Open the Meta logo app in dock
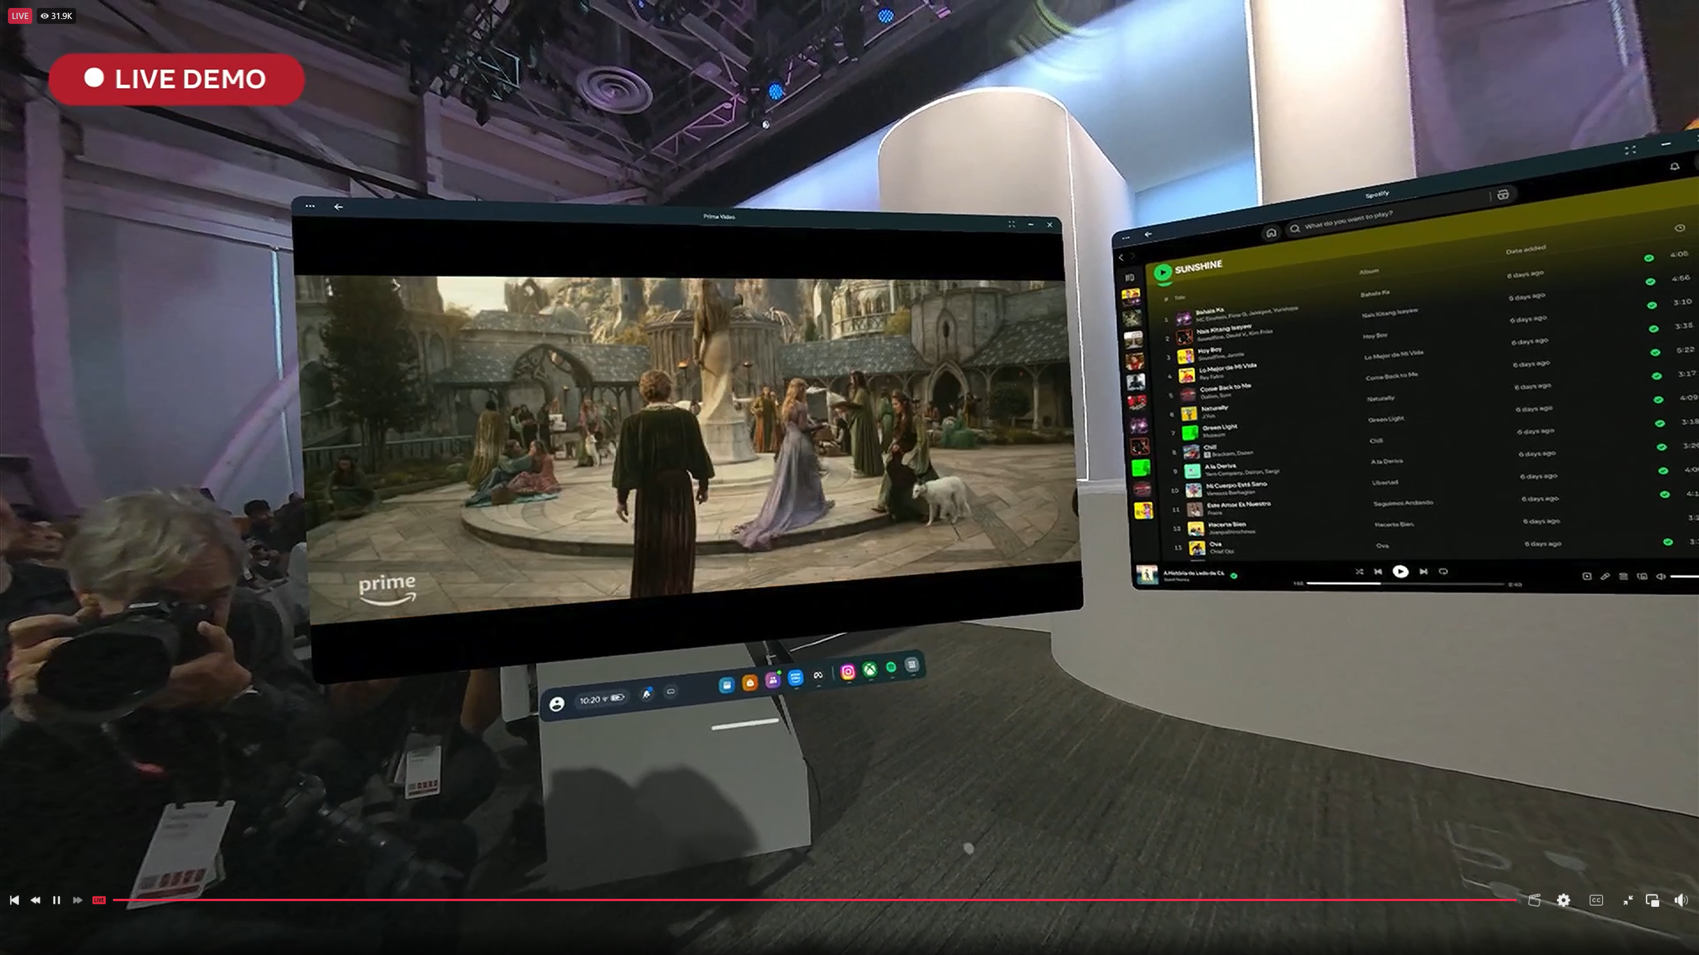This screenshot has height=955, width=1699. click(x=819, y=676)
